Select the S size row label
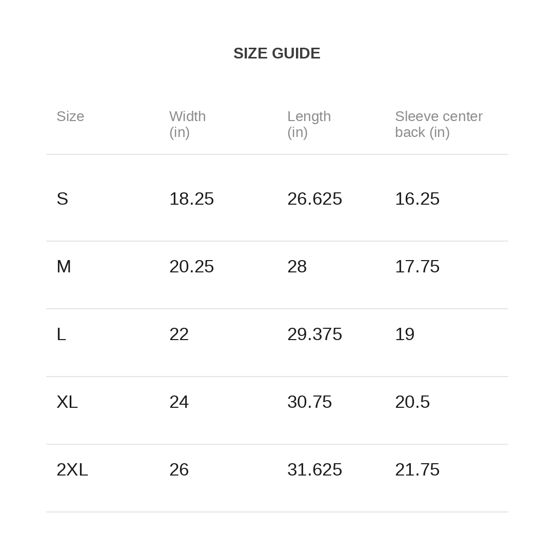Screen dimensions: 554x554 click(62, 199)
